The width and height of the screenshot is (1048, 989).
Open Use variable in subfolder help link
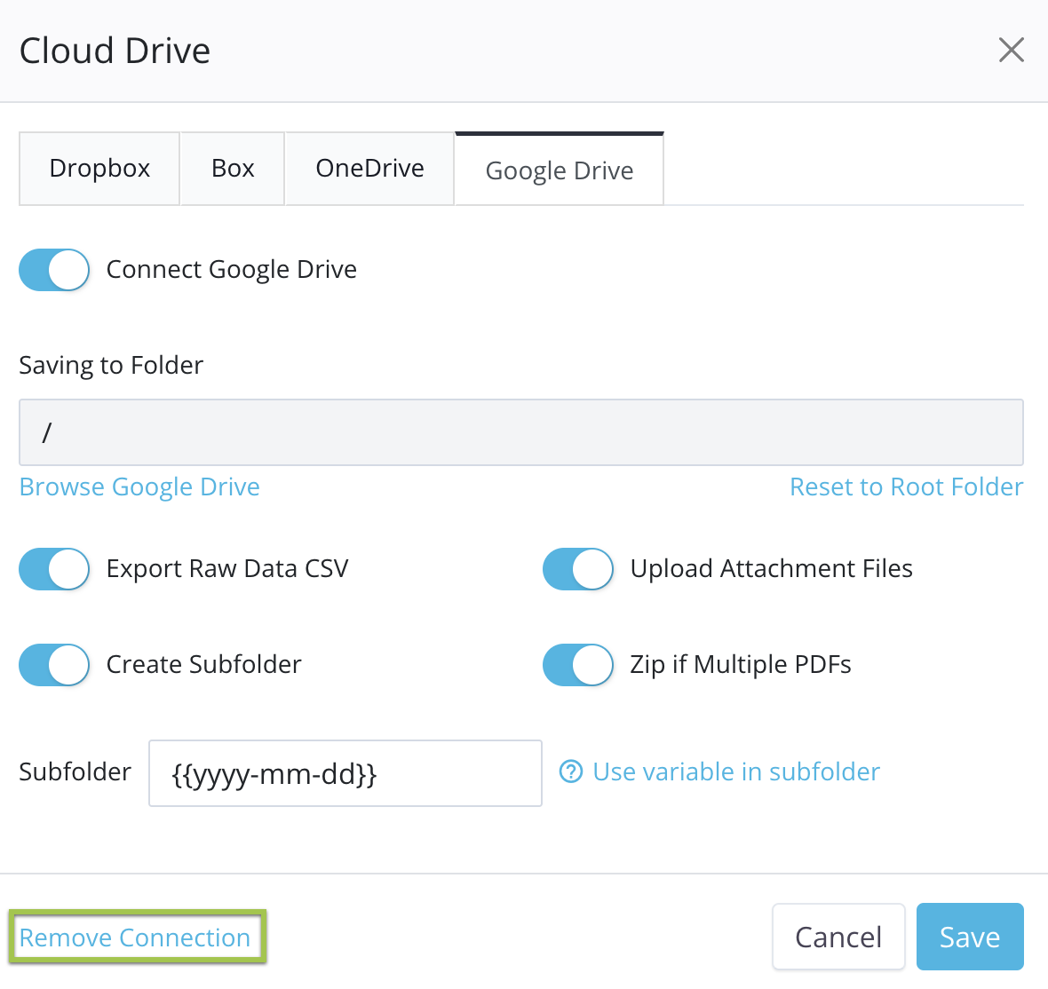736,772
